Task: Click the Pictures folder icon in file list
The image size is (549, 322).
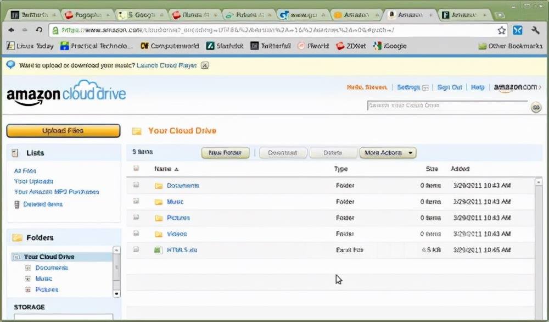Action: click(x=159, y=218)
